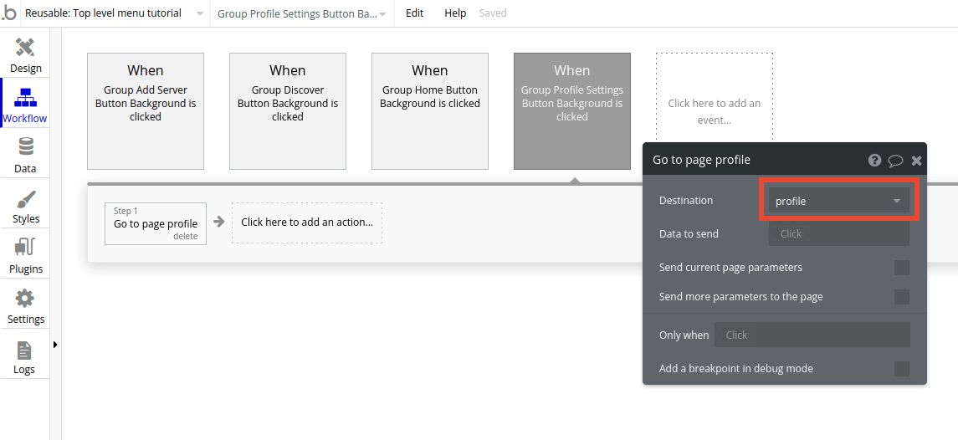Click here to add an action
The image size is (958, 440).
pos(306,223)
